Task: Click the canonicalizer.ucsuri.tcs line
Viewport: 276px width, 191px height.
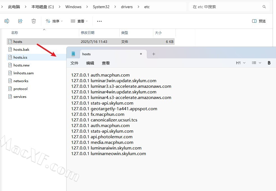Action: point(104,120)
